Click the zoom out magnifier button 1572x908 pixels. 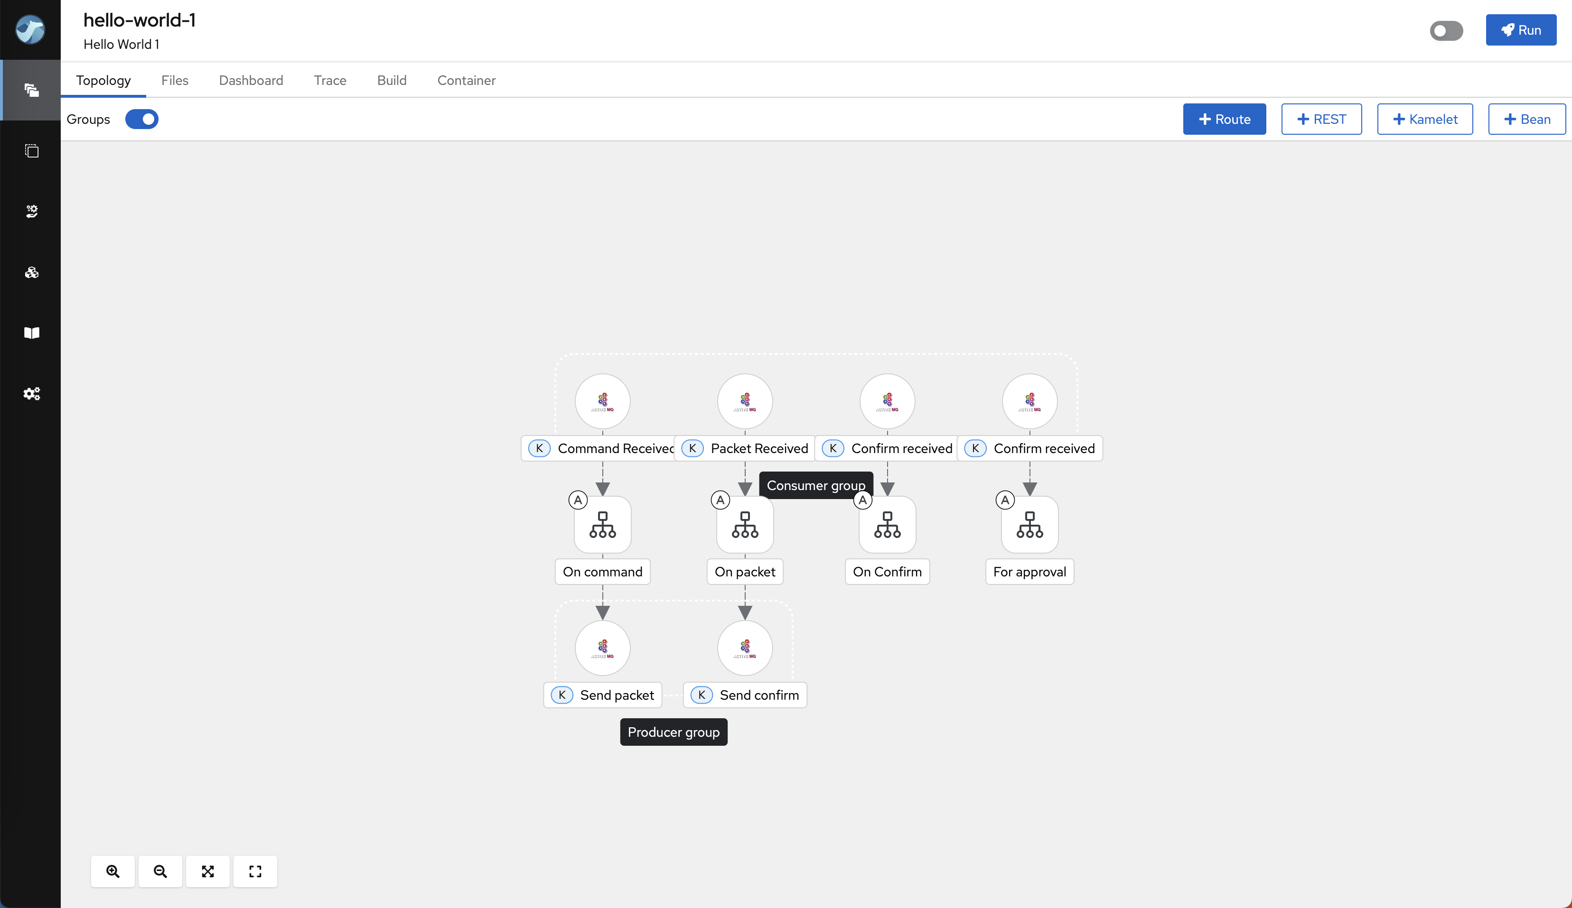[160, 871]
